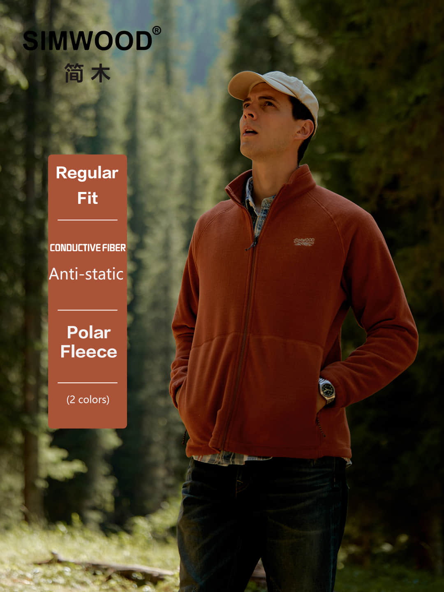Viewport: 444px width, 592px height.
Task: Select the "Anti-static" feature text
Action: pos(86,274)
